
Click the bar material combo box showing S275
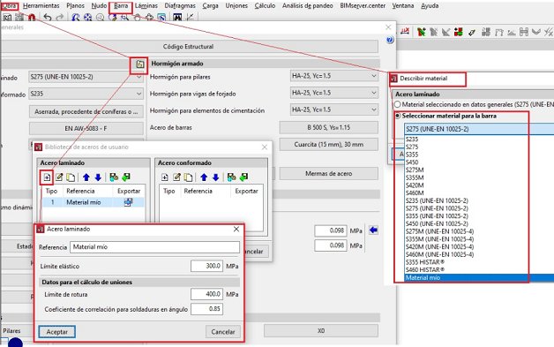click(479, 129)
